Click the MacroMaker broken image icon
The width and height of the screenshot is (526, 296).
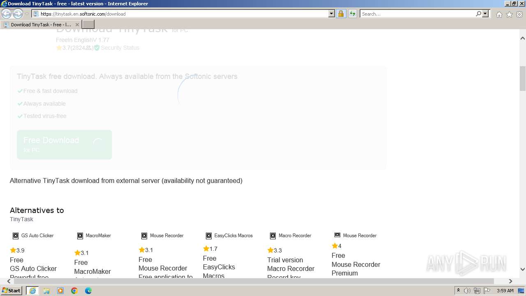click(x=80, y=236)
